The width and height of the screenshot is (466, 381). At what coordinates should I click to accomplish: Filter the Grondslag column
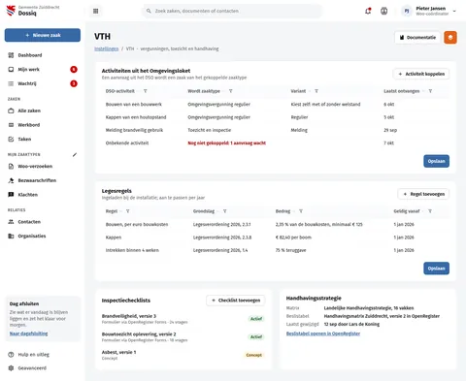tap(225, 211)
